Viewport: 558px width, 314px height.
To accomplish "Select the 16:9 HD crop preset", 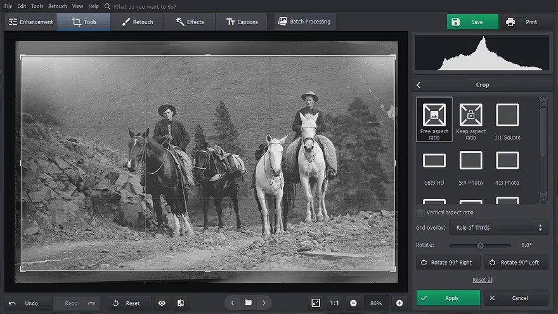I will (434, 160).
